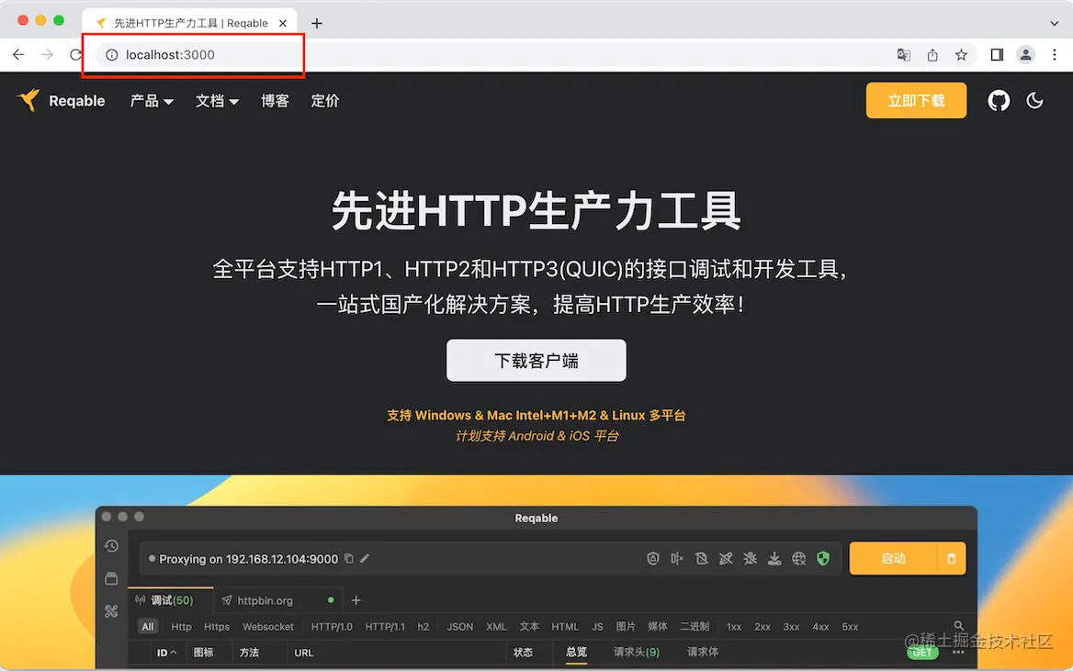Toggle the 5xx status filter
Viewport: 1073px width, 671px height.
[850, 627]
